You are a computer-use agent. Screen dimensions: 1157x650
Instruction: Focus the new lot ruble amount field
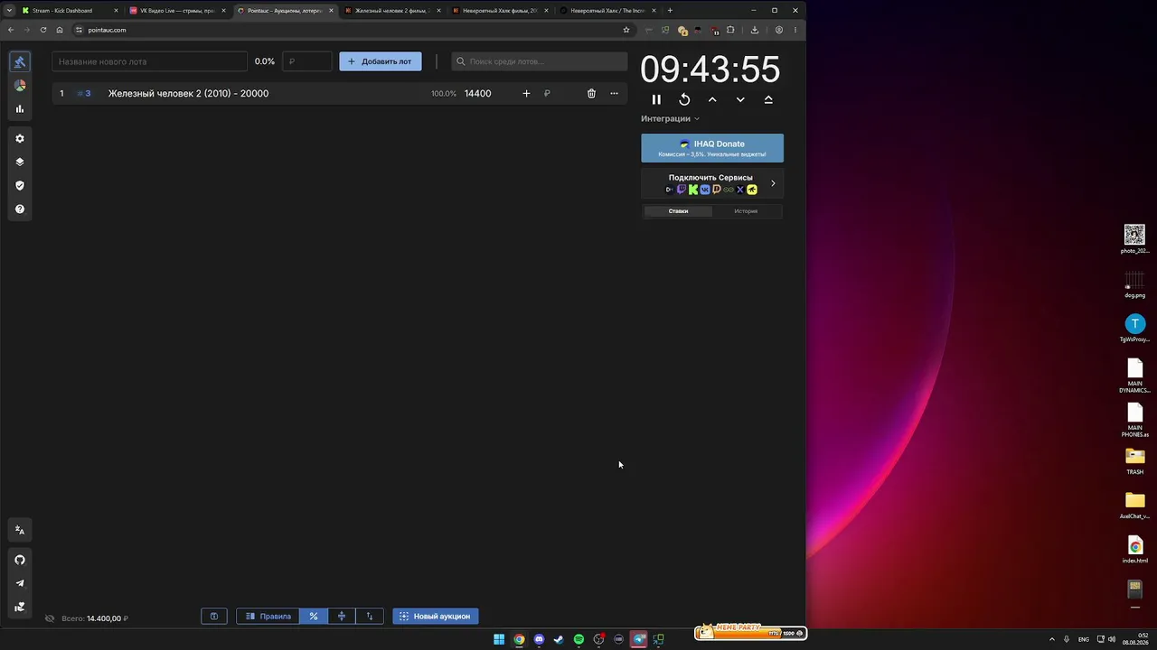tap(307, 61)
